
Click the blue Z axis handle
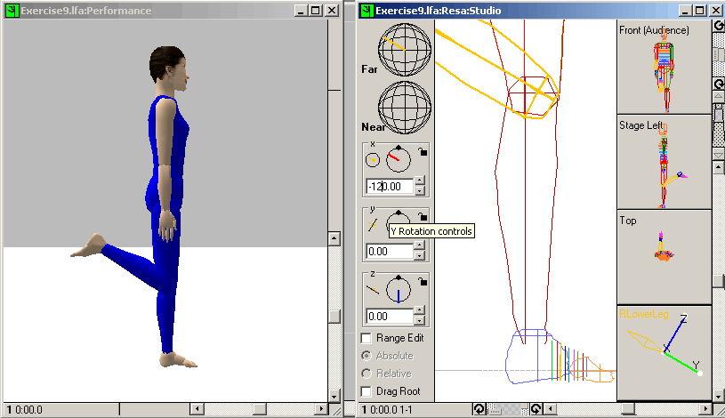tap(675, 334)
